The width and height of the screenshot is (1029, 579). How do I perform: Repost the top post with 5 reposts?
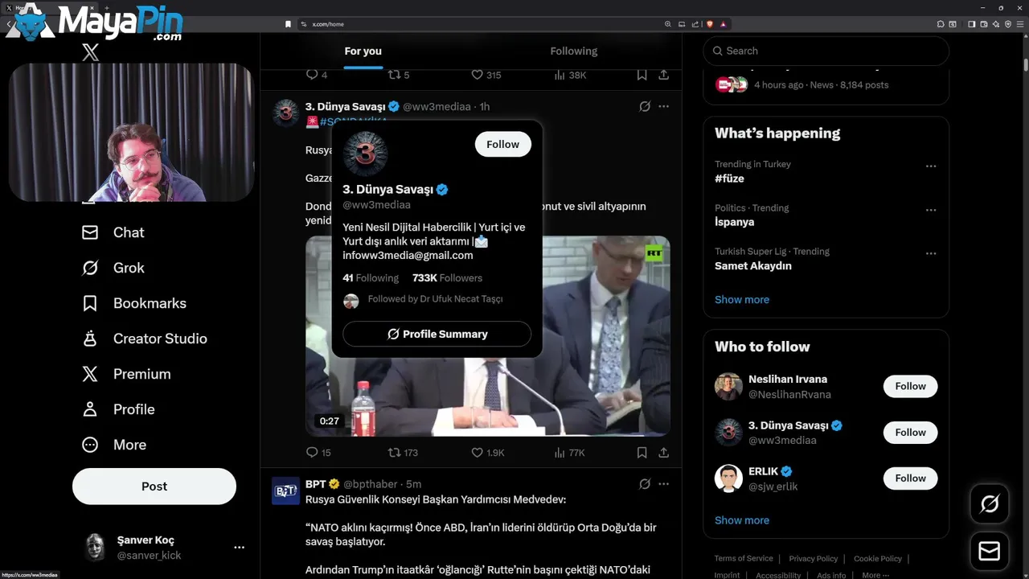pyautogui.click(x=400, y=75)
